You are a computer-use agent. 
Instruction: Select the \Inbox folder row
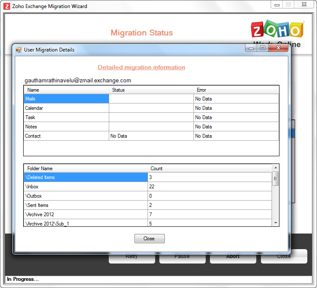[x=86, y=187]
